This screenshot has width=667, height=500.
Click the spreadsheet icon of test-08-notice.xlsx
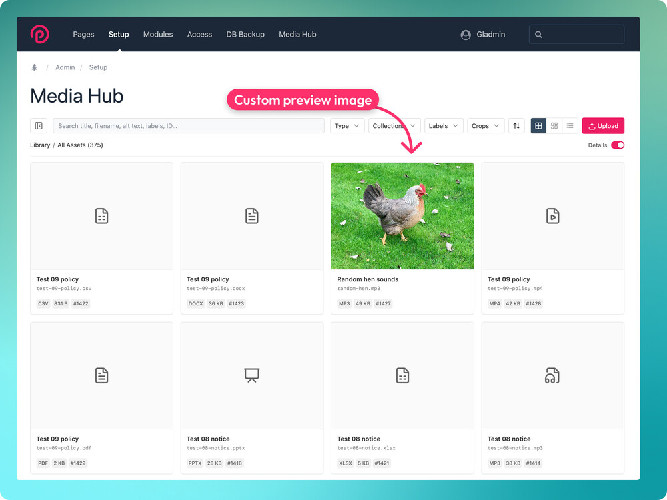(402, 375)
